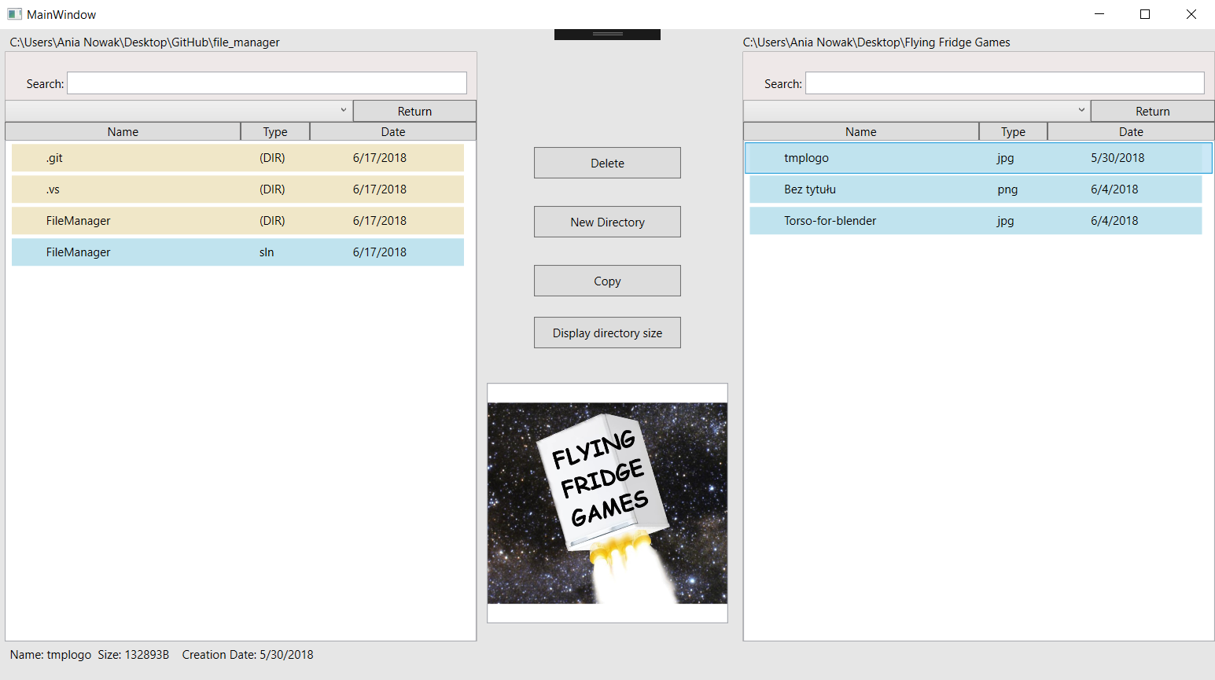This screenshot has width=1215, height=680.
Task: Click the Name: tmplogo status text
Action: [x=50, y=654]
